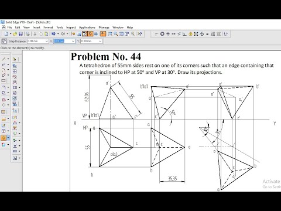The height and width of the screenshot is (211, 281).
Task: Click the Solid Edge application title bar icon
Action: click(x=2, y=22)
